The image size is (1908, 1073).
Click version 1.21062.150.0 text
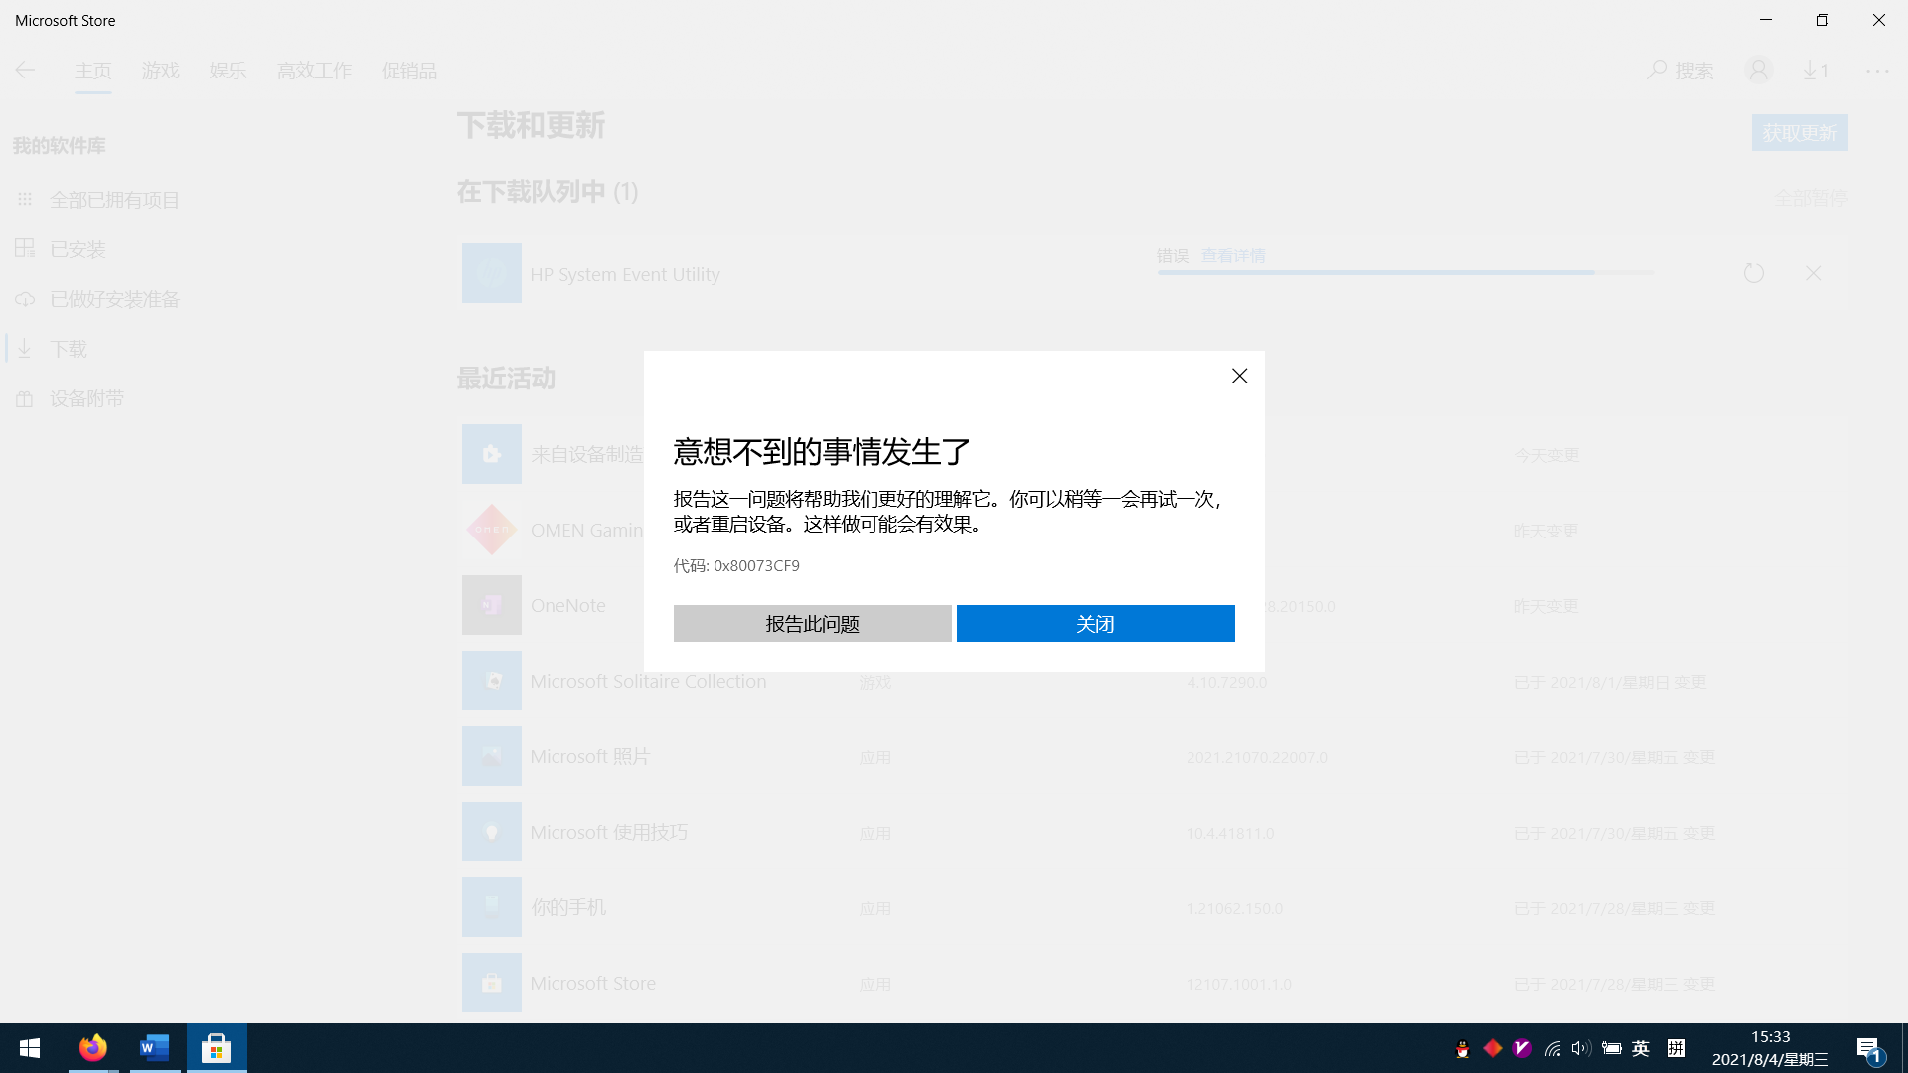pyautogui.click(x=1234, y=909)
